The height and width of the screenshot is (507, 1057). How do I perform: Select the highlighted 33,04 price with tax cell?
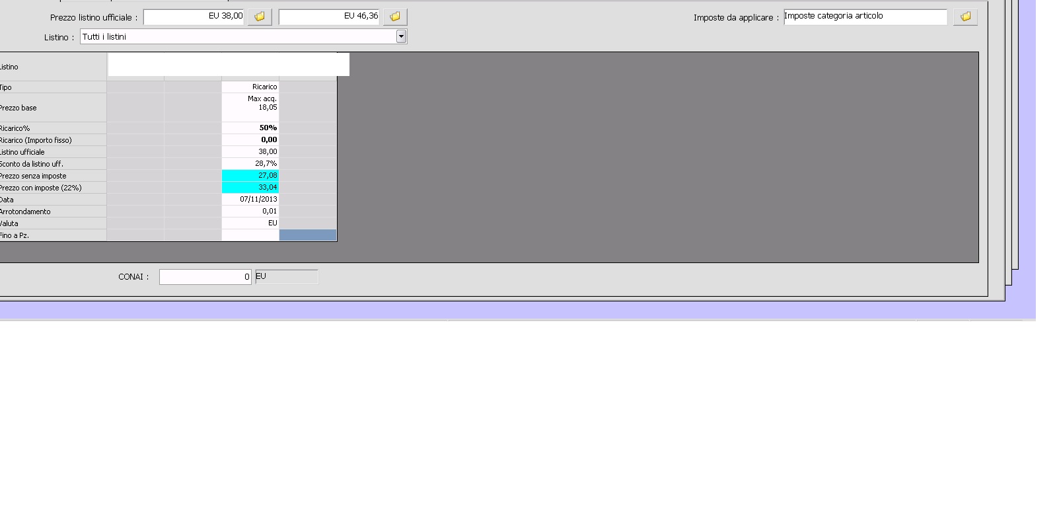pyautogui.click(x=250, y=188)
